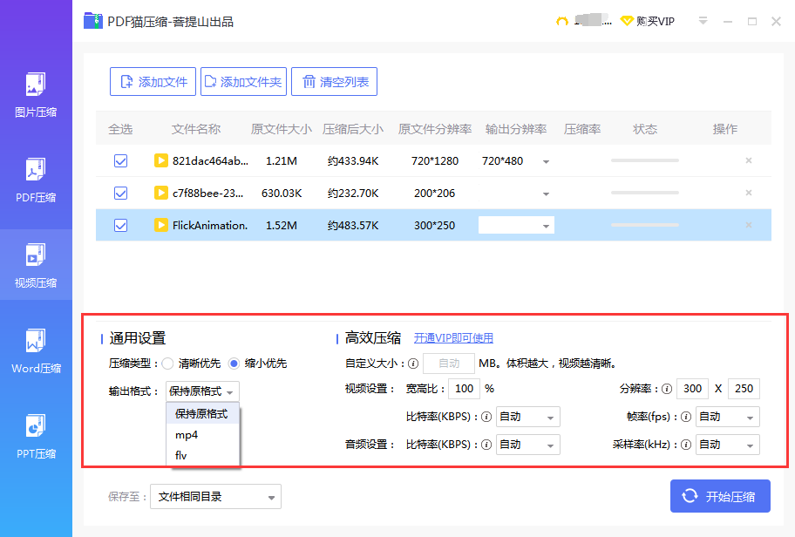Uncheck the c7f88bee-23 file checkbox
795x537 pixels.
click(x=120, y=194)
